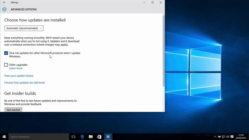Select the Settings app taskbar button

click(x=108, y=136)
